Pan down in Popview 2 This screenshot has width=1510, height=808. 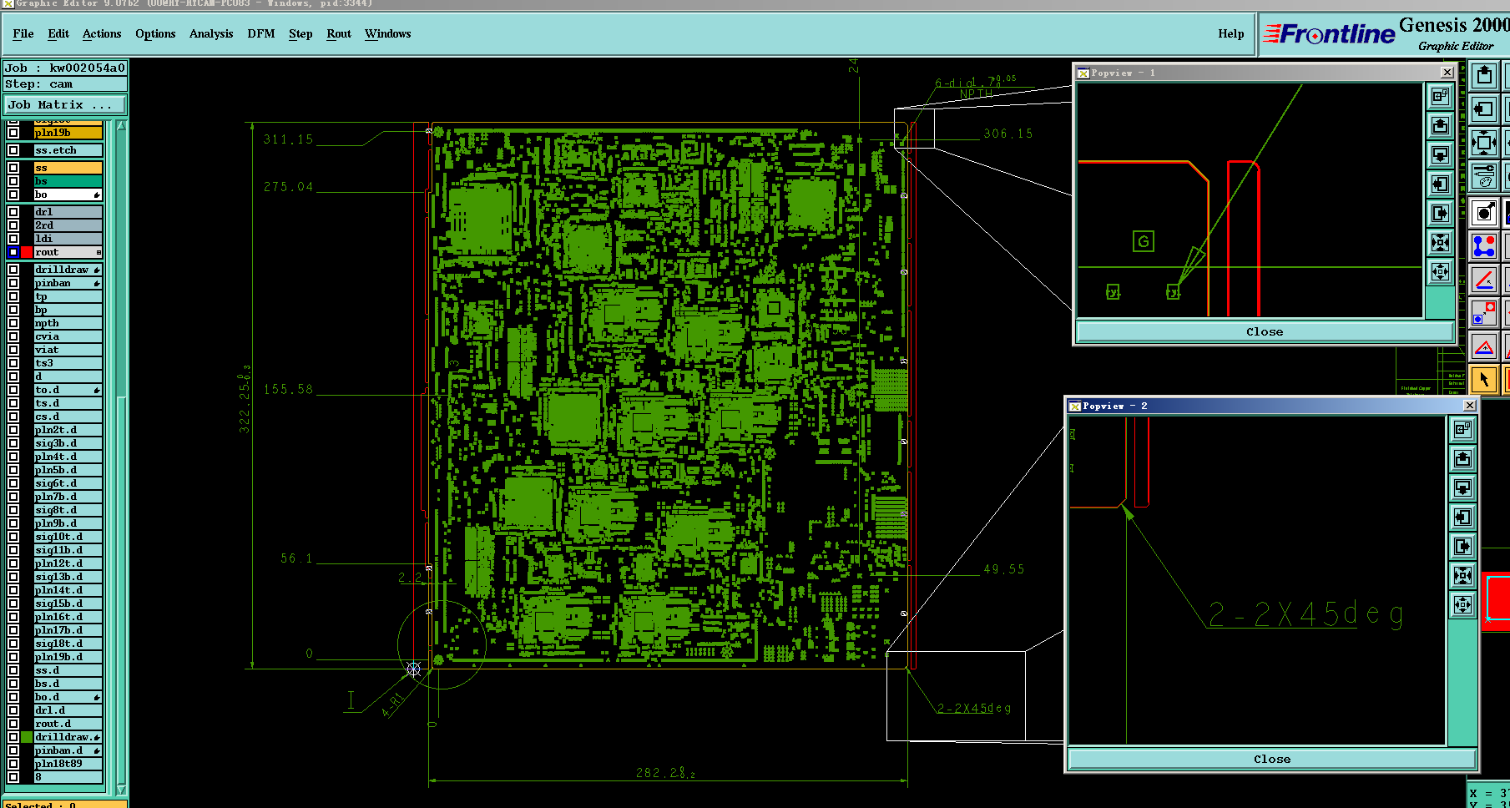(x=1462, y=487)
